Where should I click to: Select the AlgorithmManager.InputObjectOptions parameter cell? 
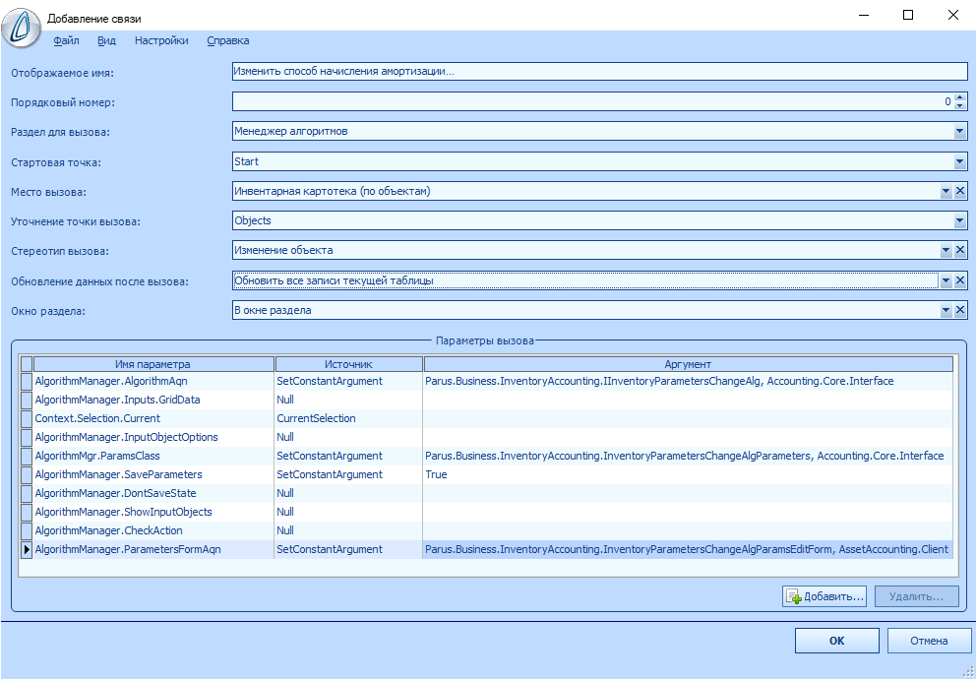[153, 437]
